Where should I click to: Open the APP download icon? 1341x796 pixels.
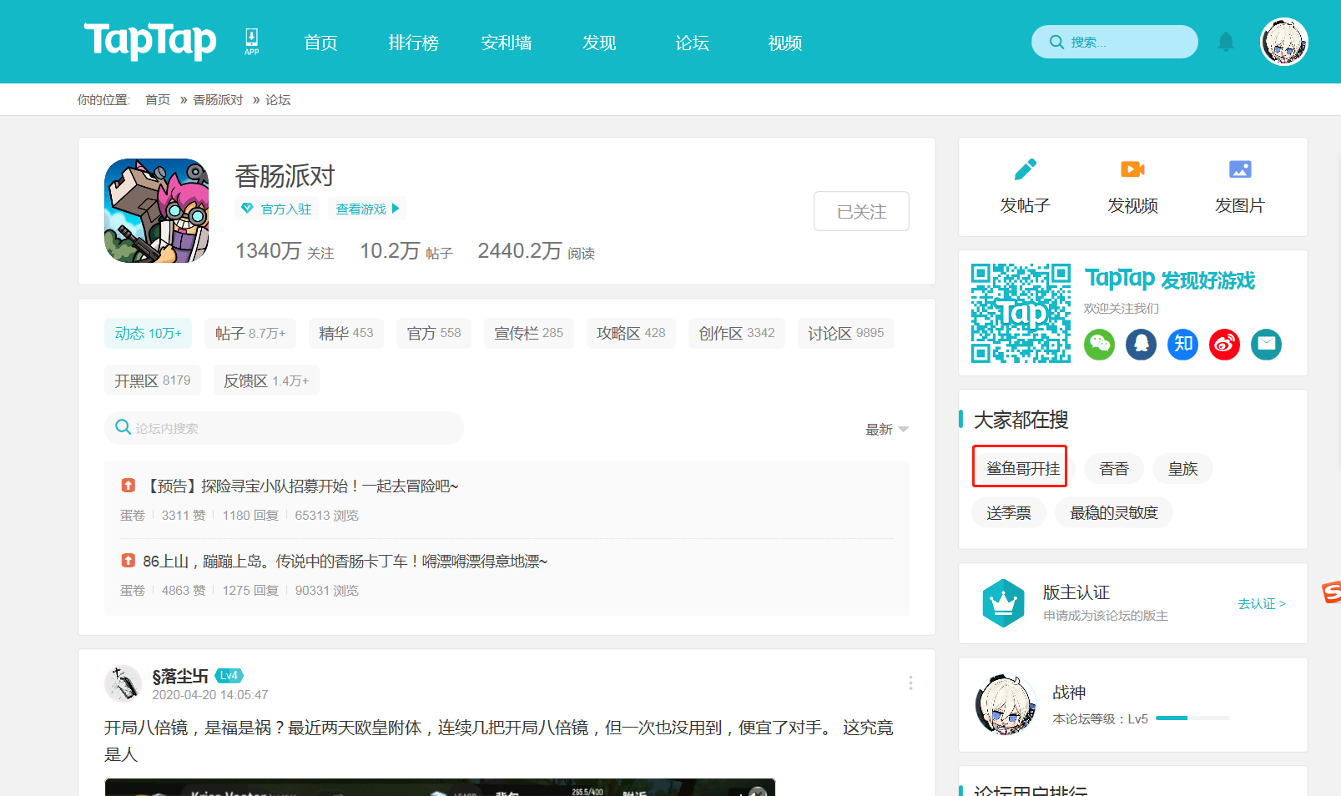(251, 41)
